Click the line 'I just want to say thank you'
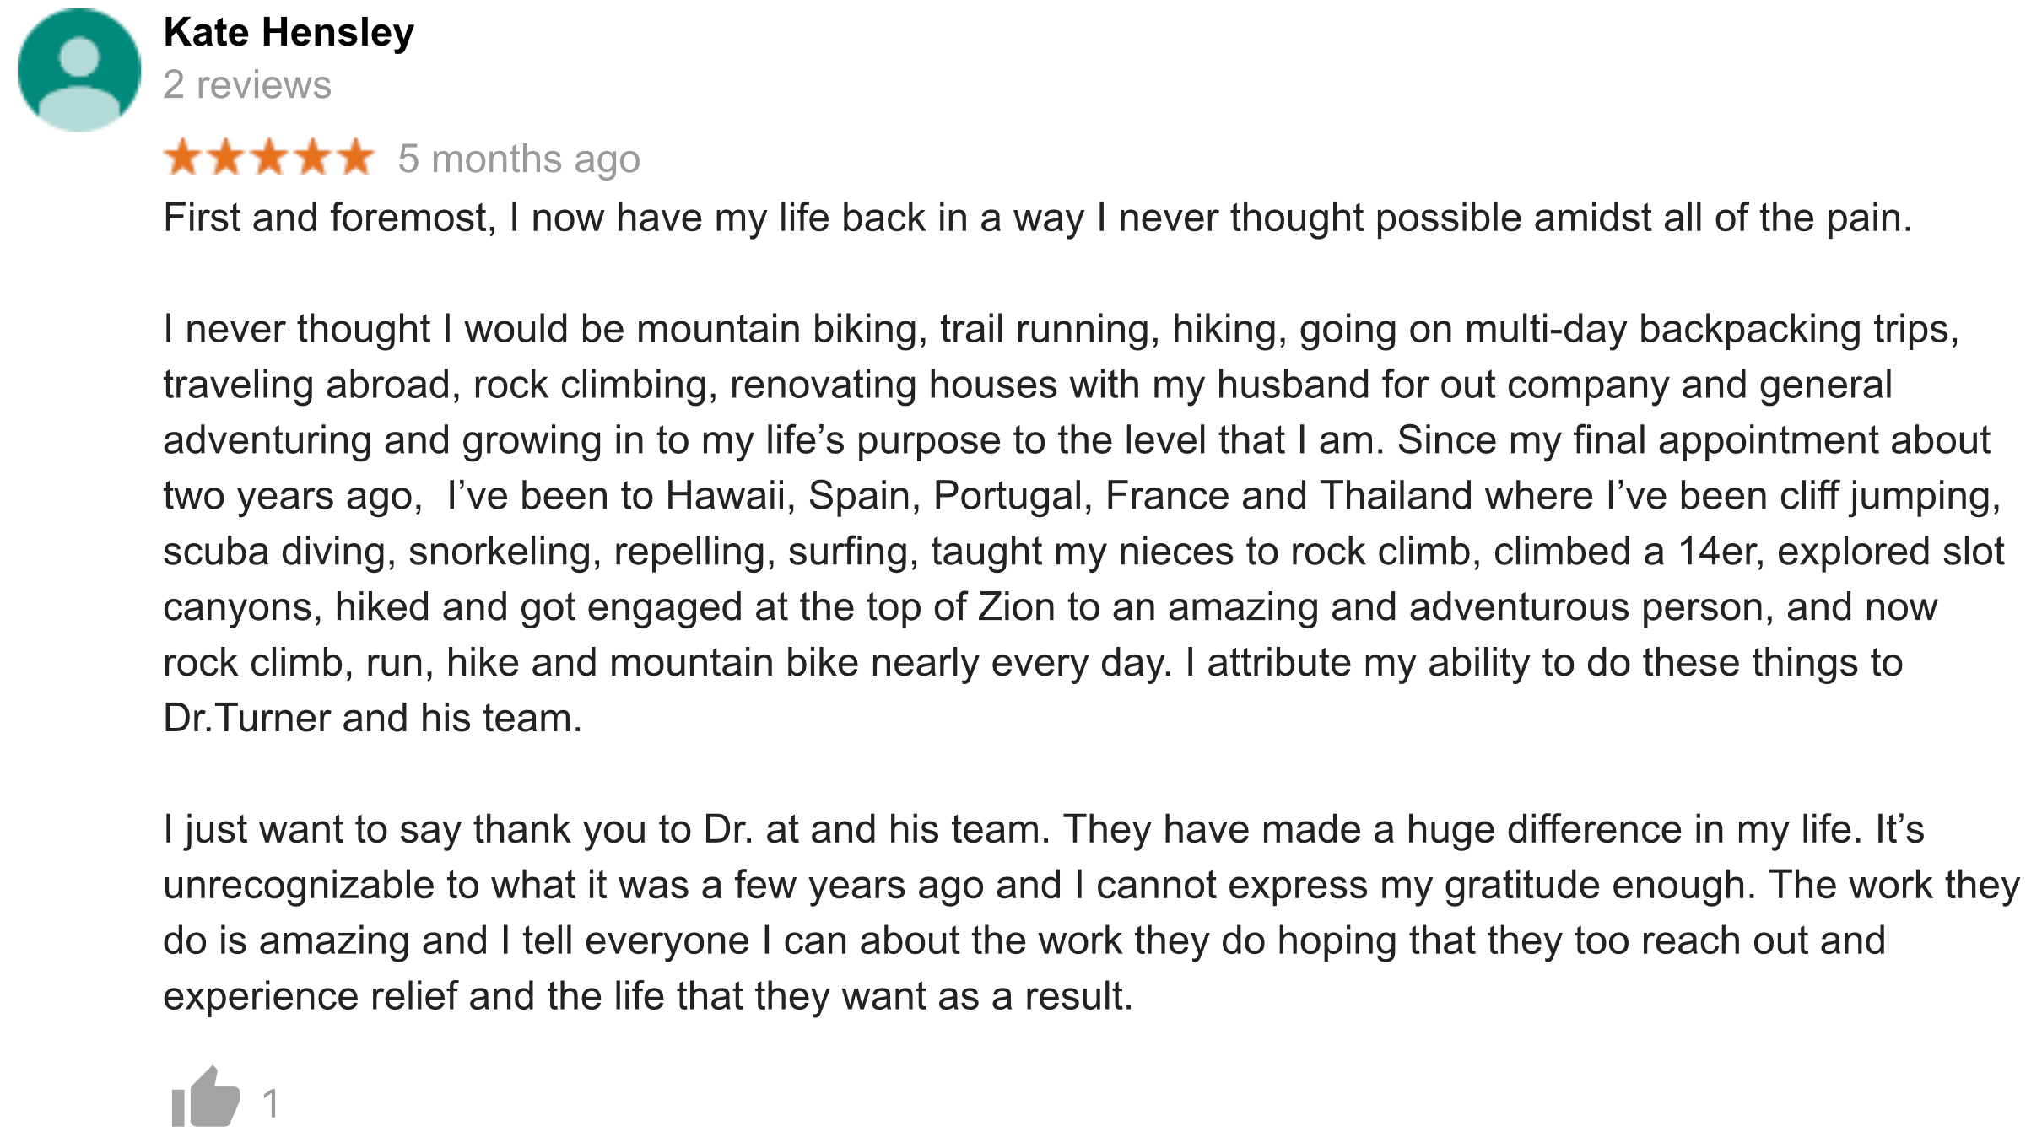Viewport: 2042px width, 1137px height. coord(1044,830)
